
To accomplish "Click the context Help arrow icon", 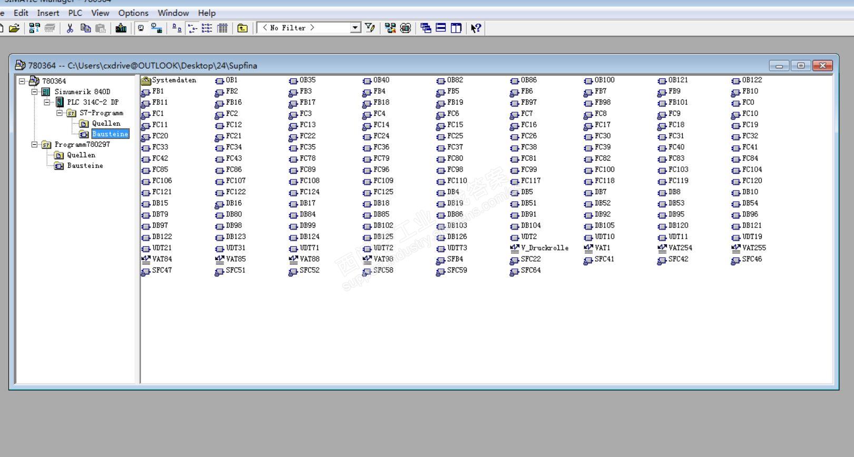I will [x=476, y=28].
